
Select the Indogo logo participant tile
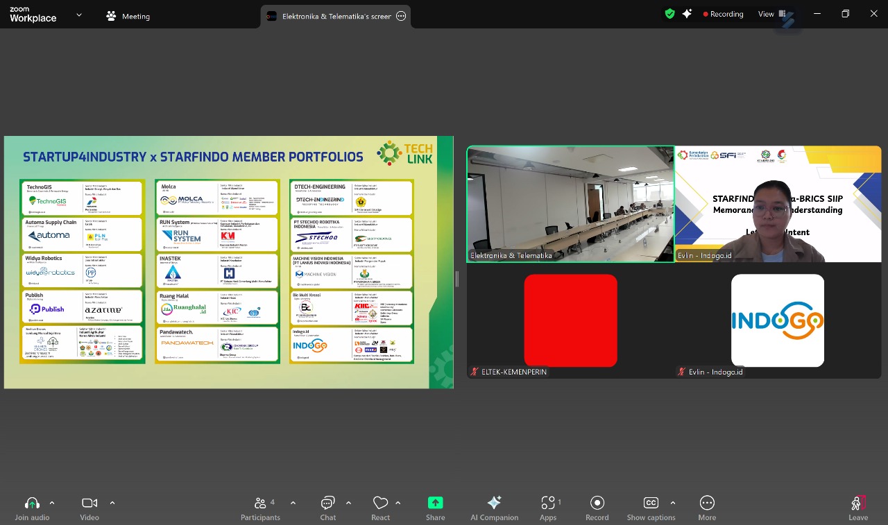pyautogui.click(x=778, y=320)
